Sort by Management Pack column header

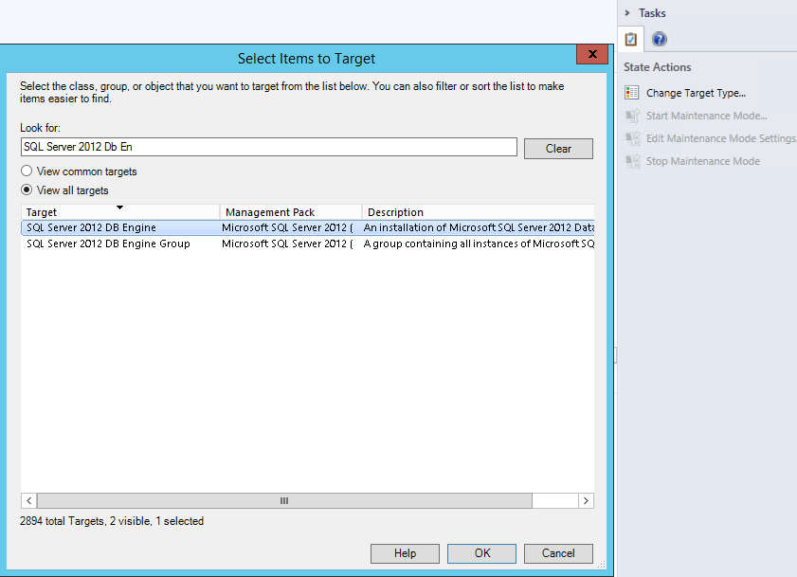291,212
